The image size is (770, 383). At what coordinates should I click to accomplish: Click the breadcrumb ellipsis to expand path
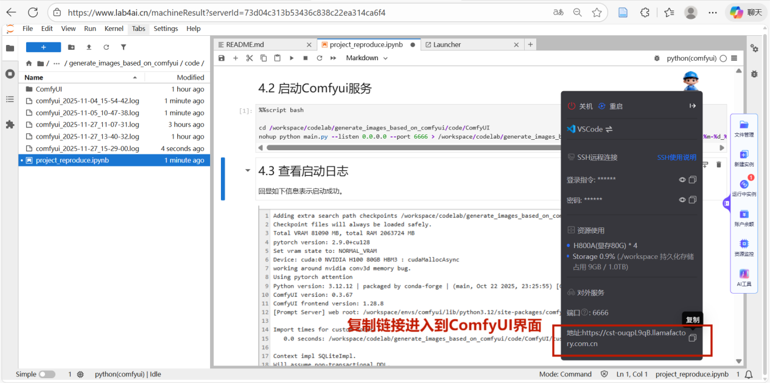pos(57,63)
